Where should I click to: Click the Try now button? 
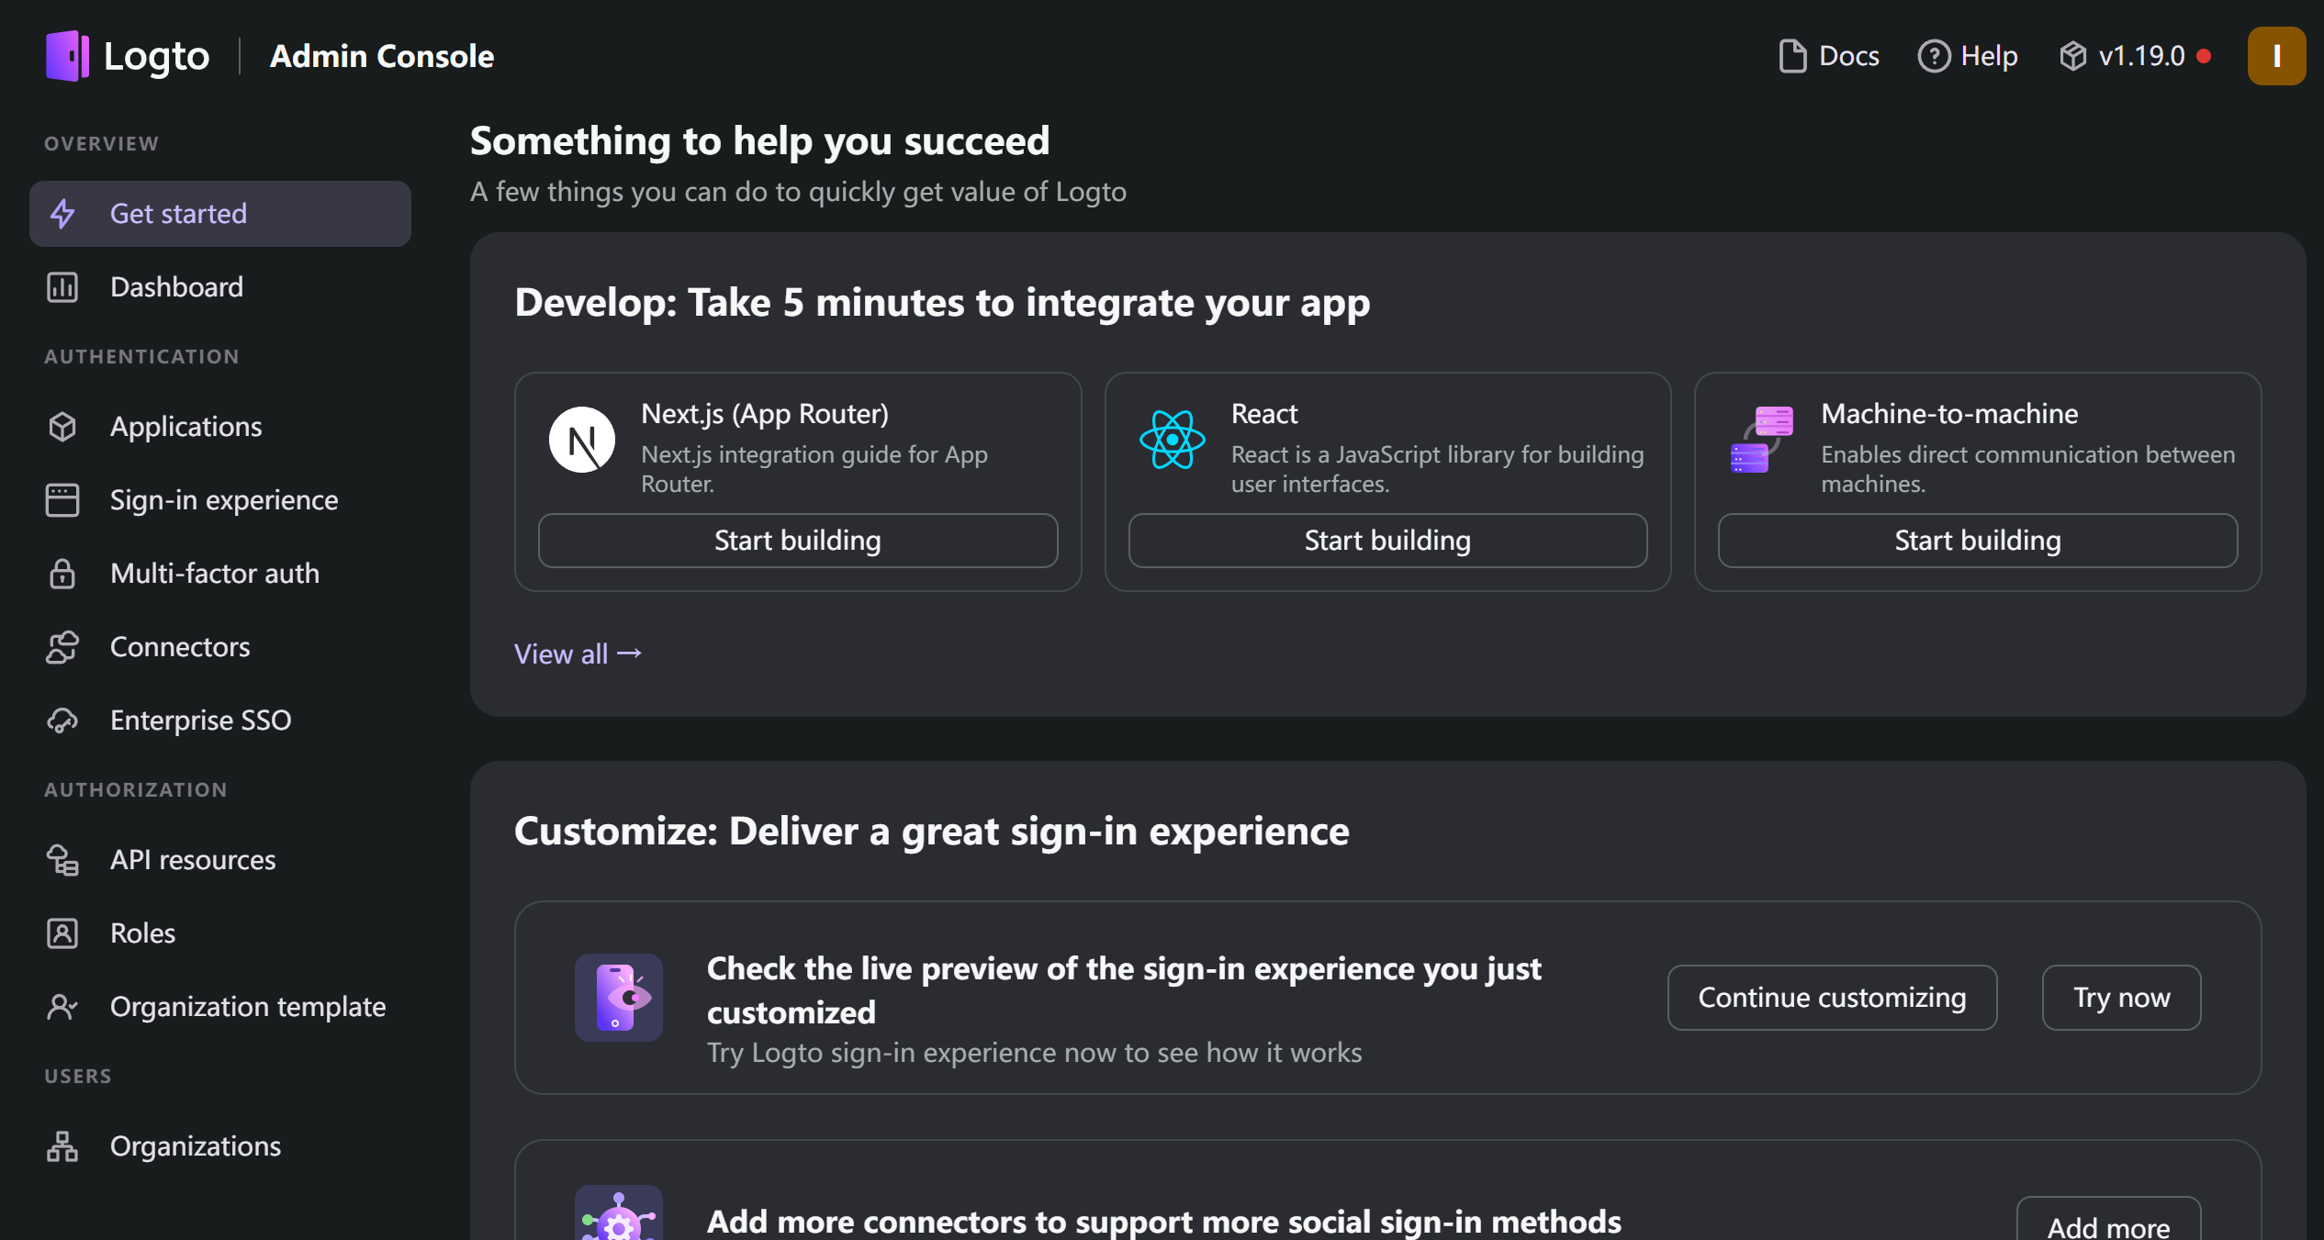pyautogui.click(x=2120, y=998)
